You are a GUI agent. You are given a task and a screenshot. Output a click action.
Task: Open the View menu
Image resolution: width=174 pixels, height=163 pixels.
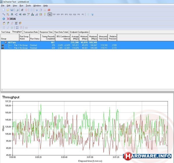(15, 6)
